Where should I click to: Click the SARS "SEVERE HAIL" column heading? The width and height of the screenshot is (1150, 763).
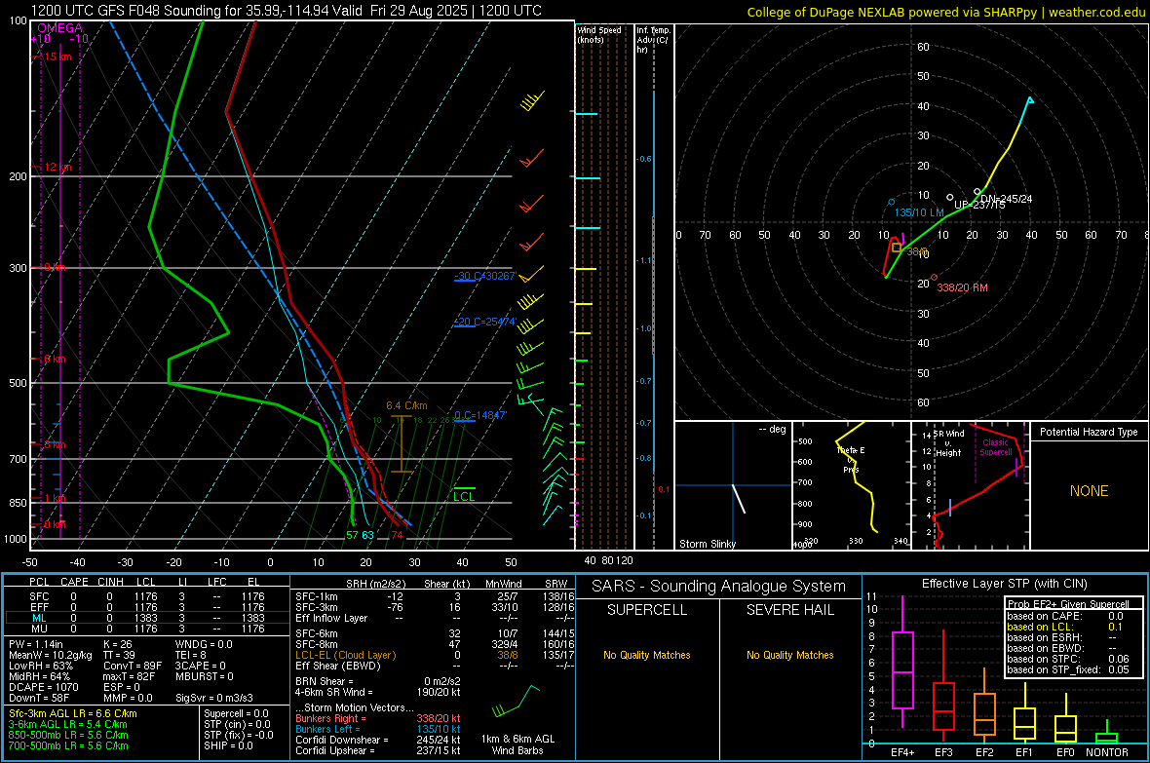pos(789,610)
